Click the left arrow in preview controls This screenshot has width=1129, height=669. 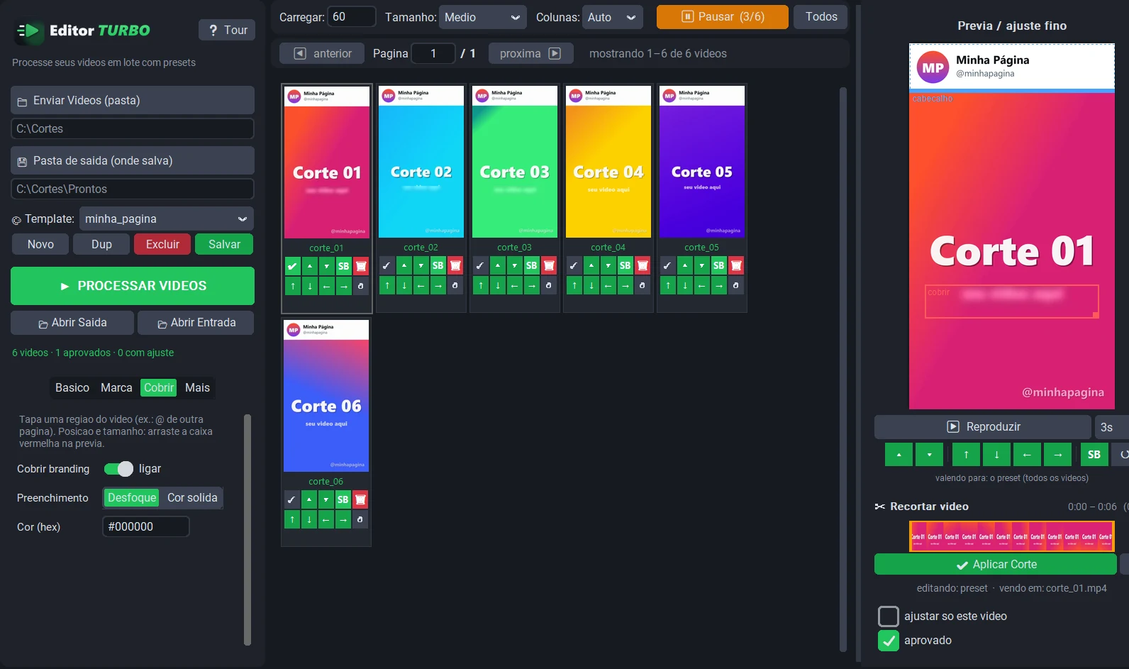(1027, 454)
